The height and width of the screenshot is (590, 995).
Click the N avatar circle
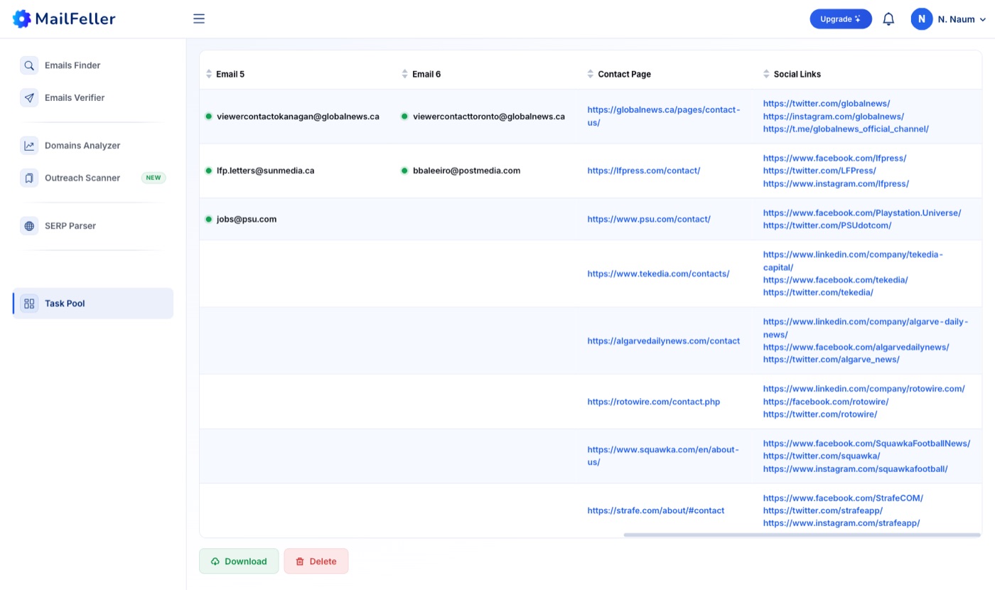point(922,19)
